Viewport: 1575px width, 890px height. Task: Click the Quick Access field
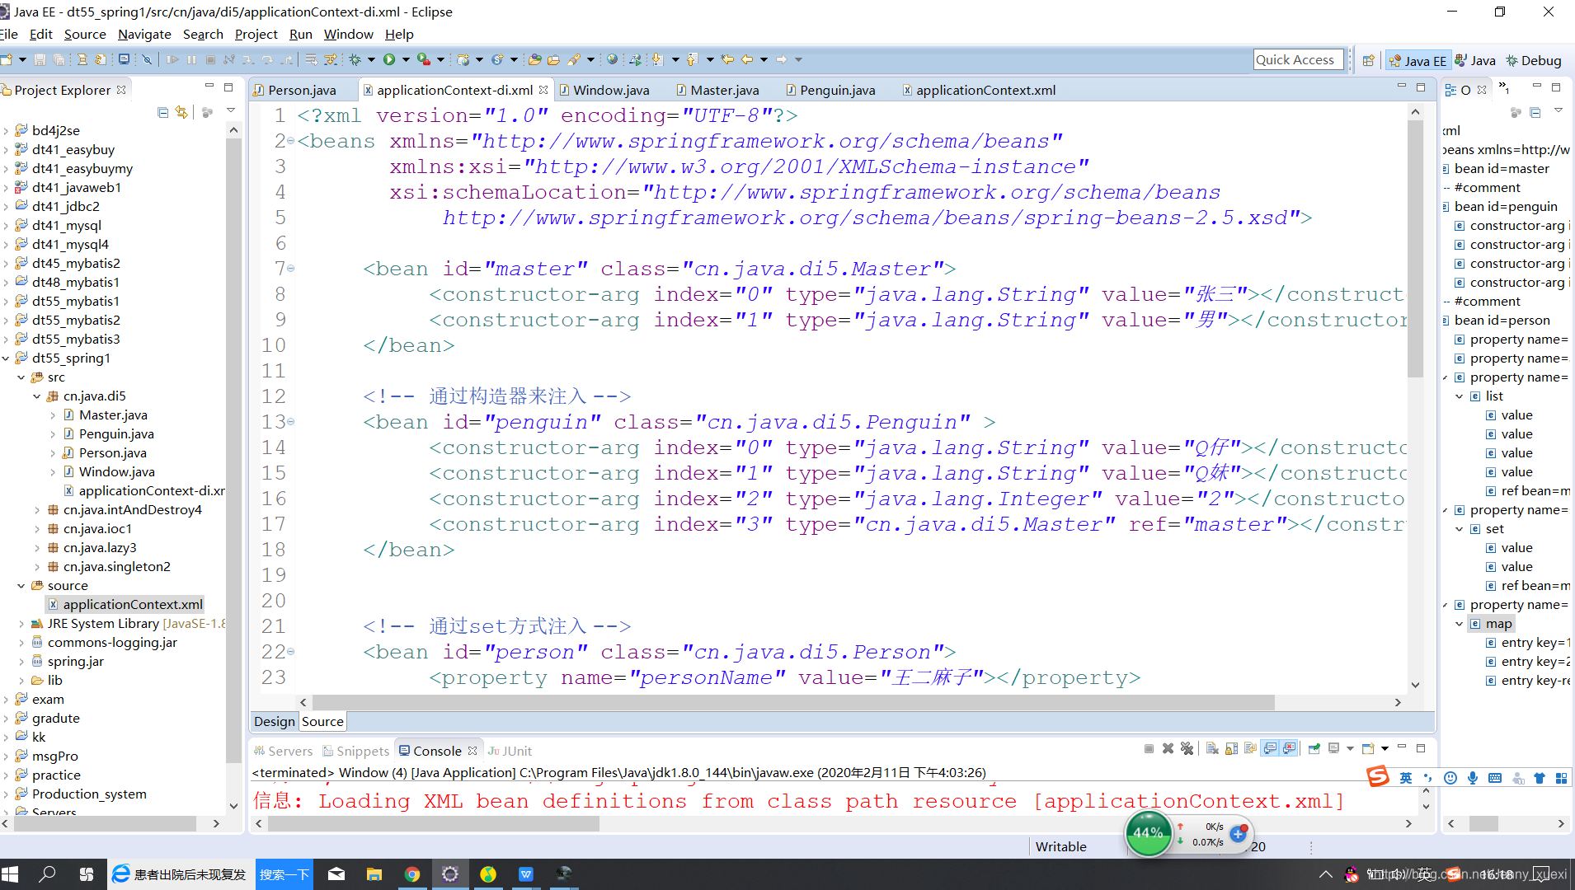point(1298,59)
